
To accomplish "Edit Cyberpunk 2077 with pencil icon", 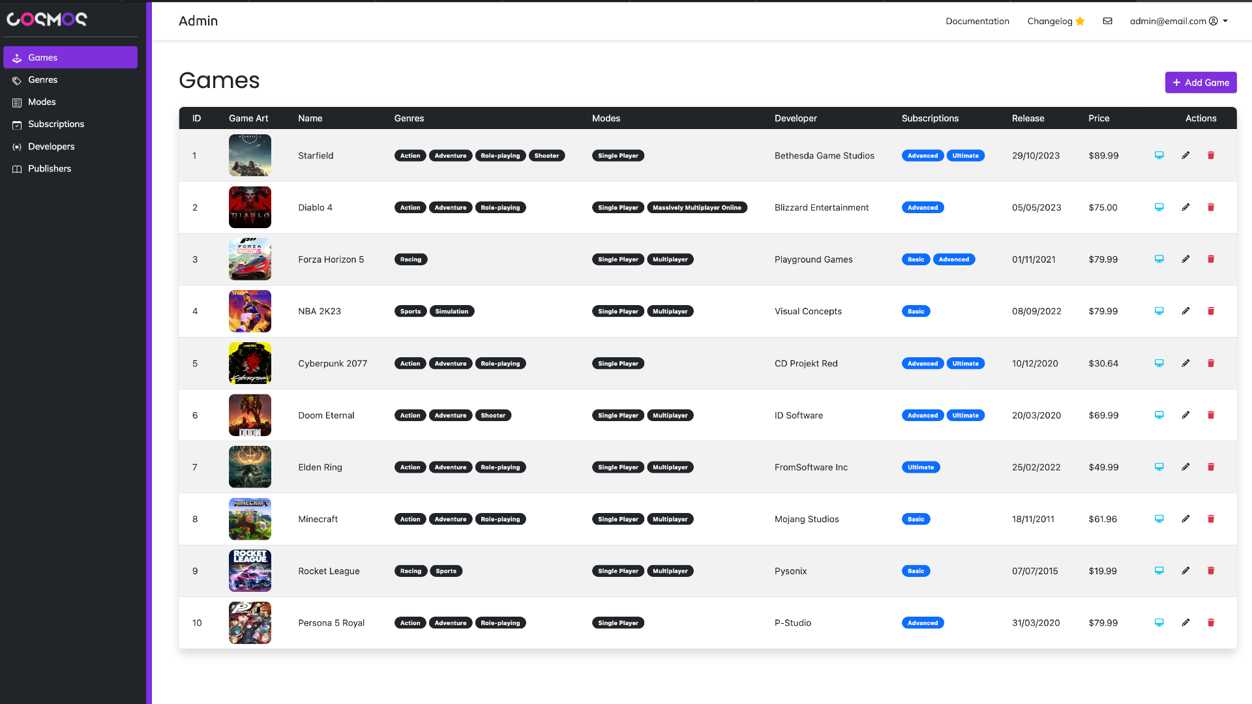I will tap(1185, 363).
